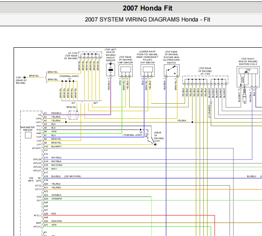Click the S1 (THERMAL JOINT) label

(69, 77)
